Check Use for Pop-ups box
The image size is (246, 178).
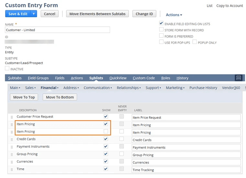[x=161, y=42]
